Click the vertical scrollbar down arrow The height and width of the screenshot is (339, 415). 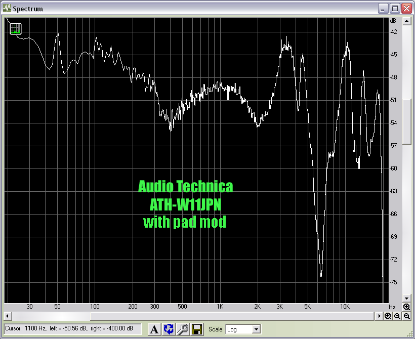406,298
